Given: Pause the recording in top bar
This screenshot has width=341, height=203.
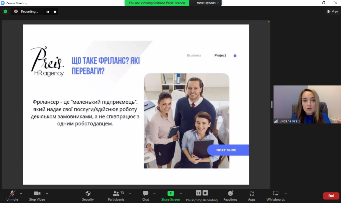Looking at the screenshot, I should pos(48,12).
